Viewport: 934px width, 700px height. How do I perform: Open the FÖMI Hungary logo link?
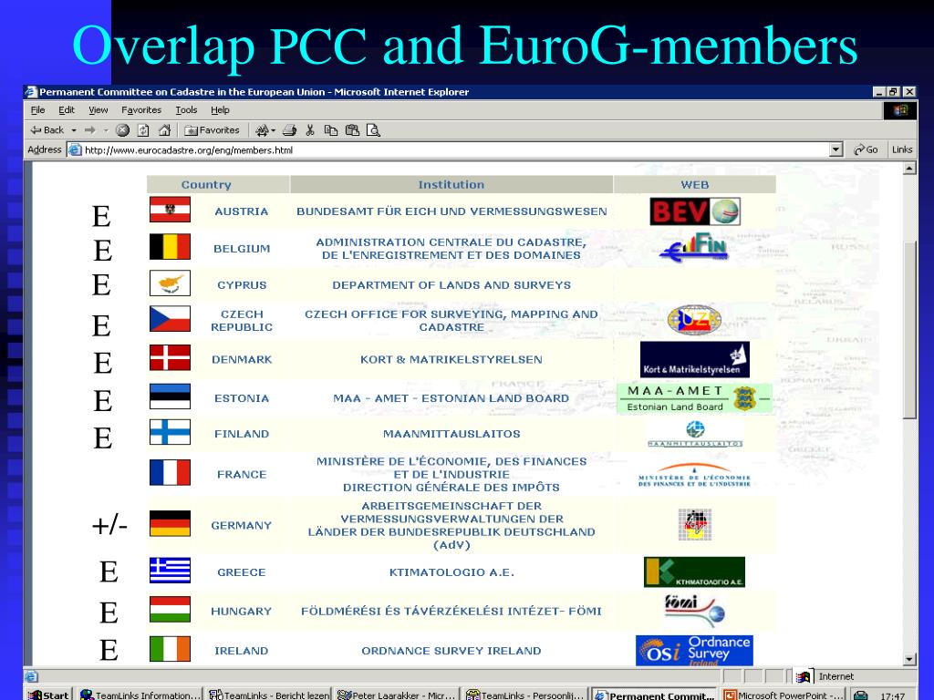point(694,611)
